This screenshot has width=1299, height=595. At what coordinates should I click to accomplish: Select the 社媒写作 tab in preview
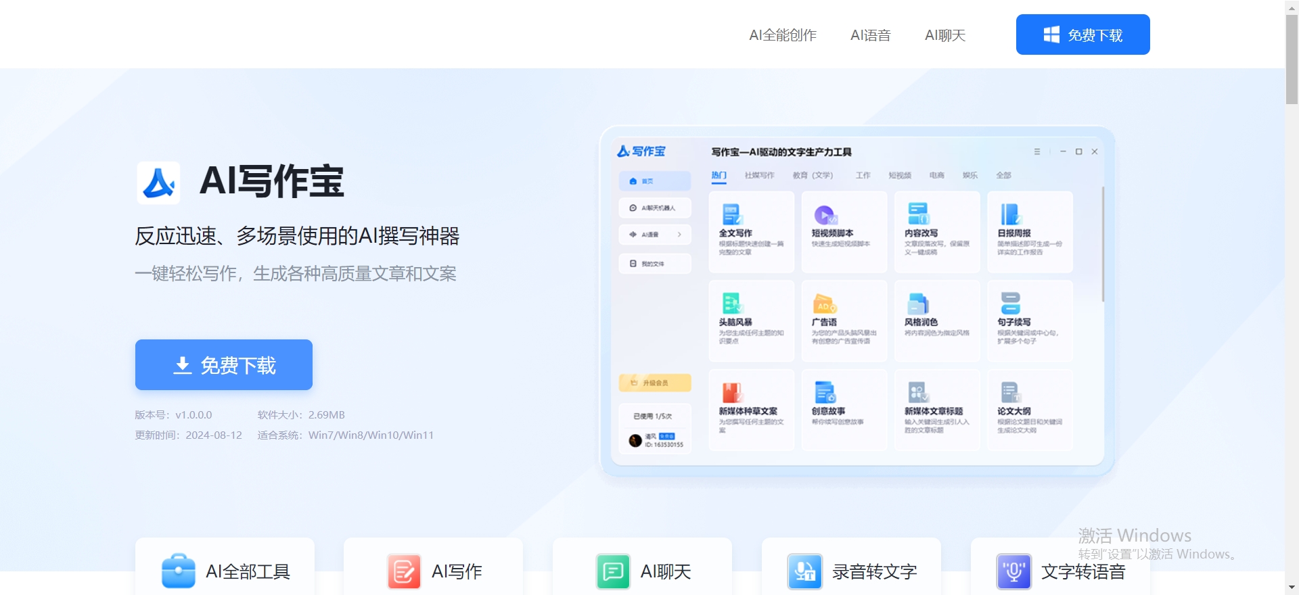[x=759, y=175]
